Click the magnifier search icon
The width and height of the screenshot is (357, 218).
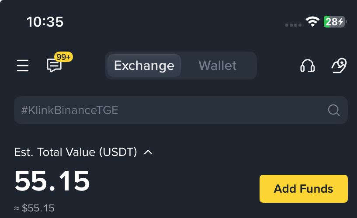(x=334, y=110)
